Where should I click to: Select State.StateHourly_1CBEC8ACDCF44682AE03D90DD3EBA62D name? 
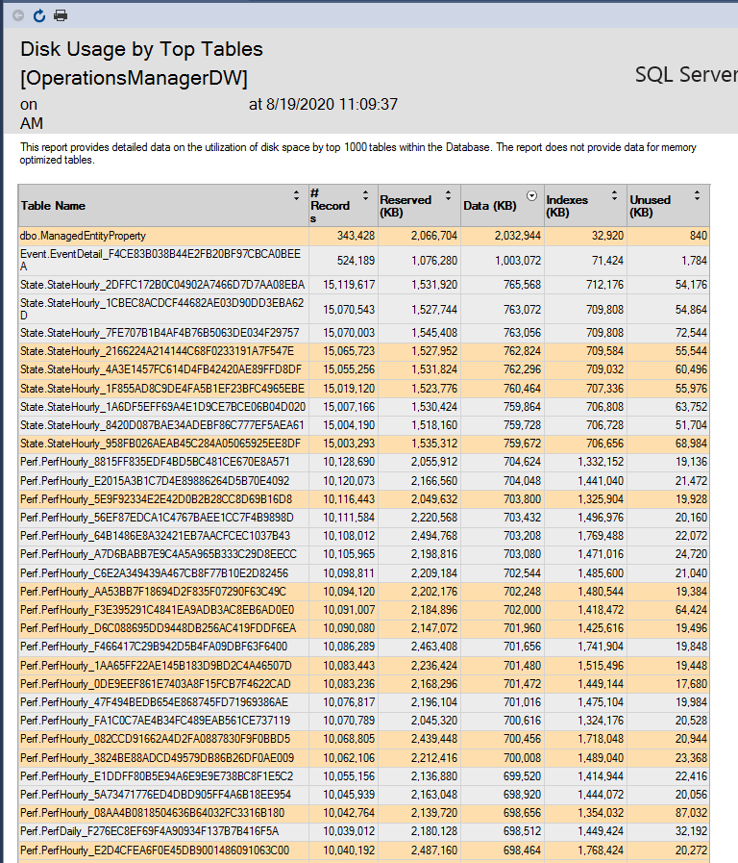(x=161, y=309)
